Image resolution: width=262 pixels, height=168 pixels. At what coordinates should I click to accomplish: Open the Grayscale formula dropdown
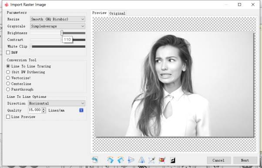pyautogui.click(x=57, y=26)
